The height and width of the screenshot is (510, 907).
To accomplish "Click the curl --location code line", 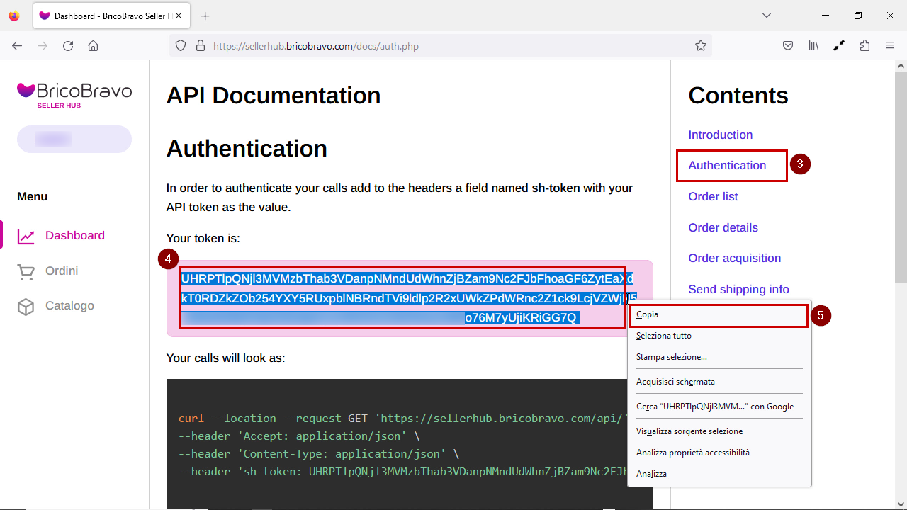I will 404,418.
